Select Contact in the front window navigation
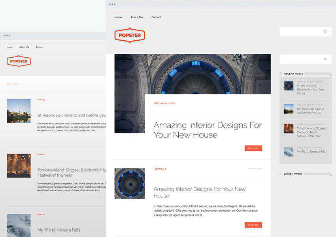The height and width of the screenshot is (237, 336). tap(156, 17)
